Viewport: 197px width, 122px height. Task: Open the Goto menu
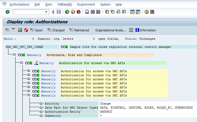pyautogui.click(x=49, y=5)
